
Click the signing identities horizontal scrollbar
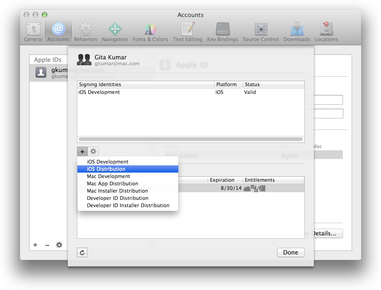[191, 139]
